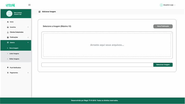Image resolution: width=185 pixels, height=104 pixels.
Task: Click the Galeria image icon
Action: [x=8, y=42]
